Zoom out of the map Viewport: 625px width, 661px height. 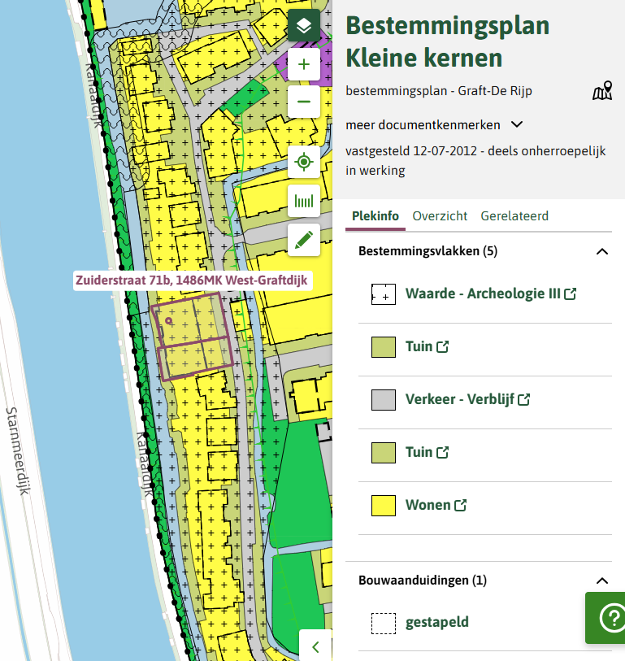click(304, 102)
